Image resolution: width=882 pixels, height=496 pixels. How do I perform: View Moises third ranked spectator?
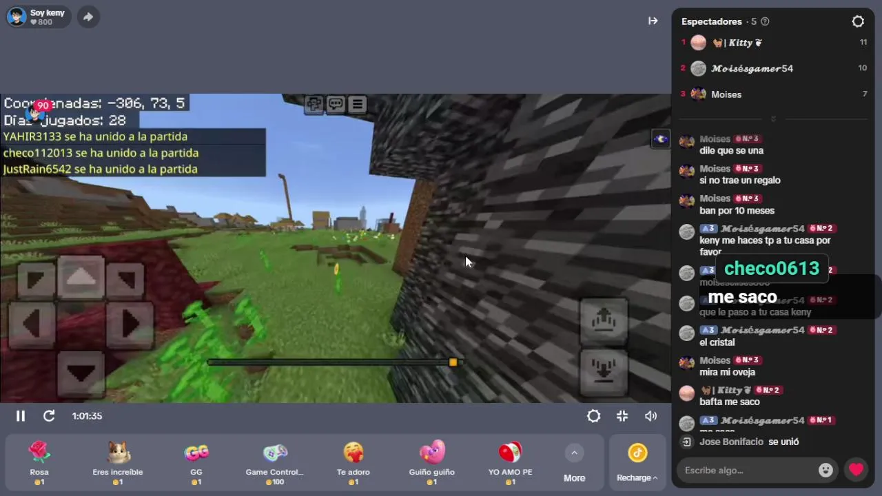coord(773,94)
